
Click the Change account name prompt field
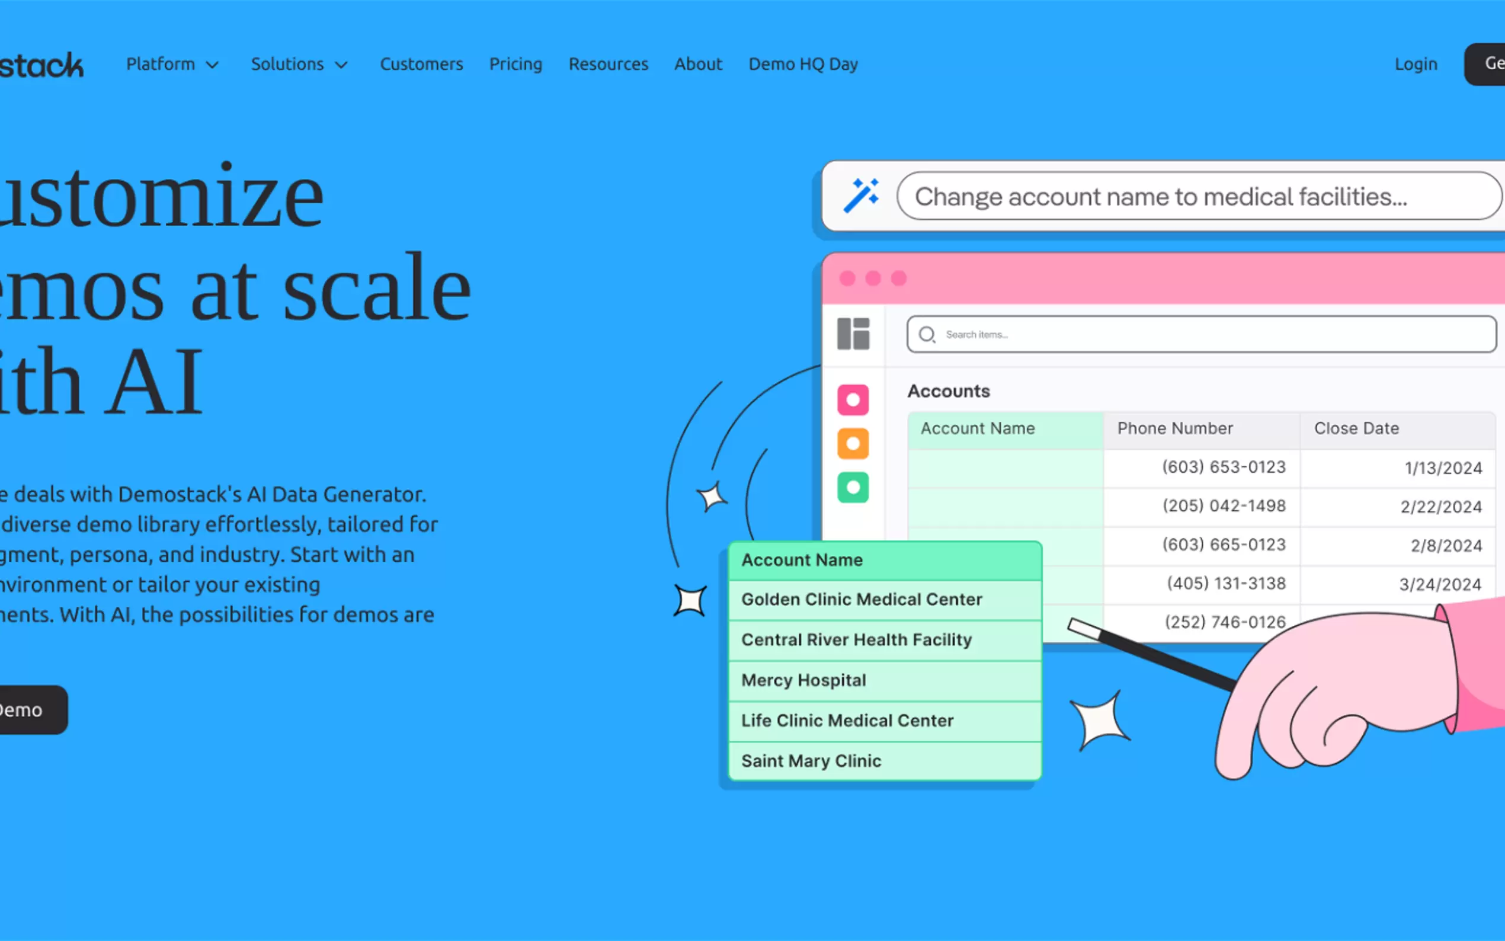pyautogui.click(x=1198, y=197)
